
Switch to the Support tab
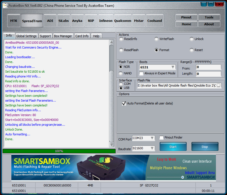45,36
